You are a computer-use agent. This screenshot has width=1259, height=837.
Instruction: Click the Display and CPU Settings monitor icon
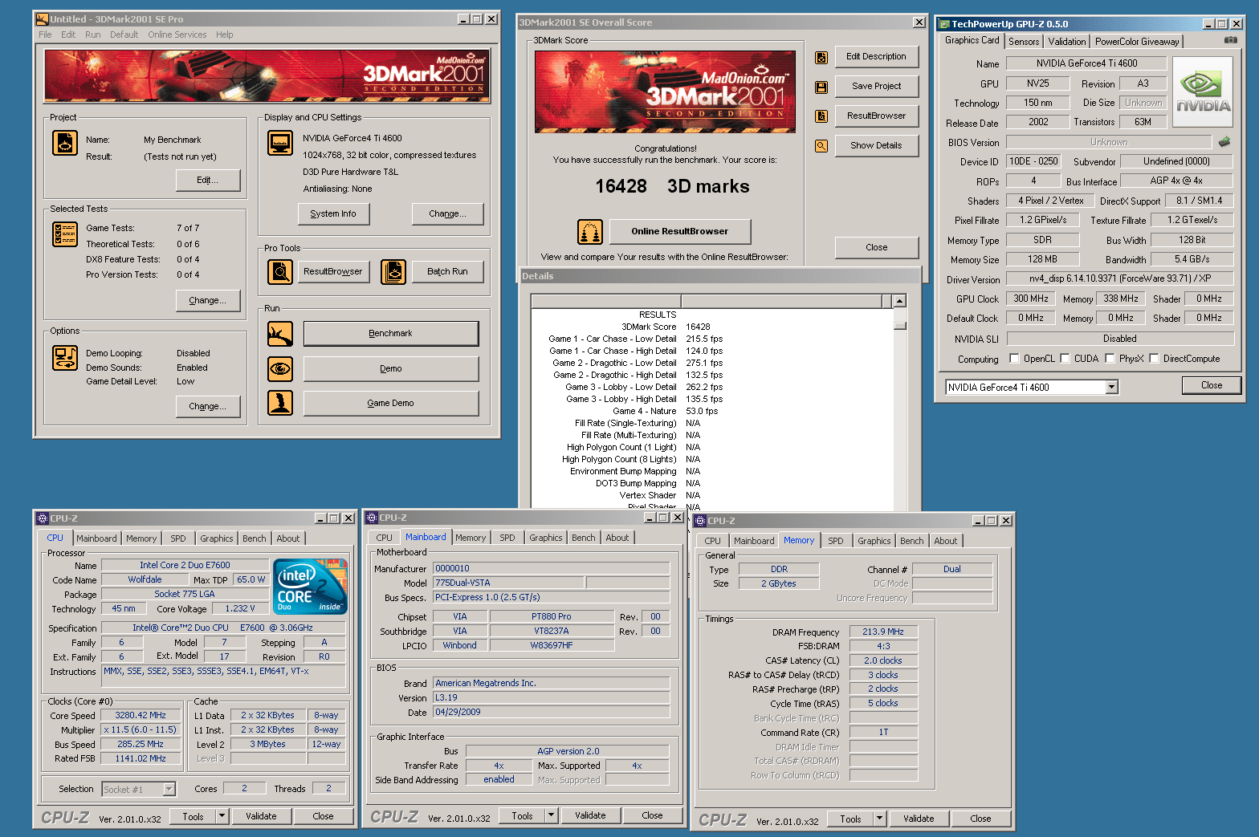(280, 143)
